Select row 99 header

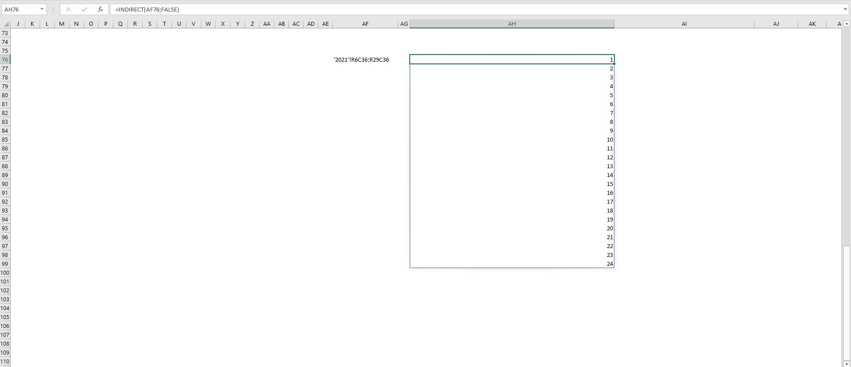(5, 264)
